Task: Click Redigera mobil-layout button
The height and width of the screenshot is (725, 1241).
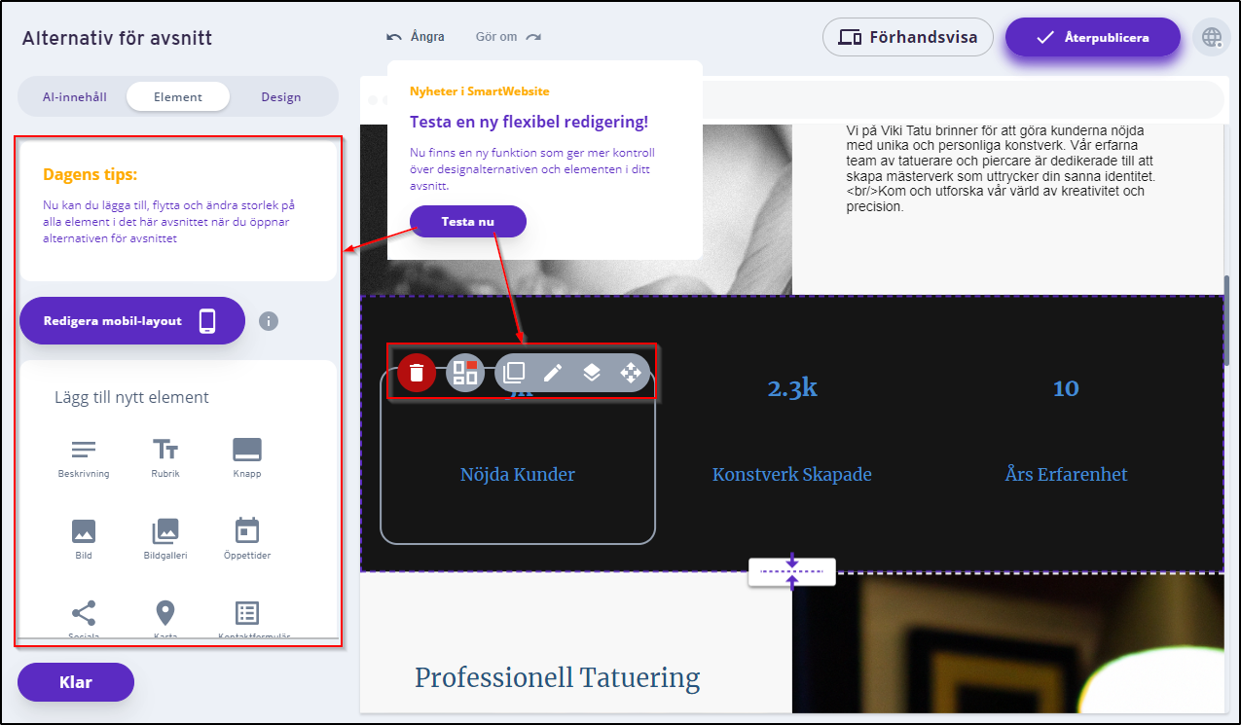Action: coord(131,321)
